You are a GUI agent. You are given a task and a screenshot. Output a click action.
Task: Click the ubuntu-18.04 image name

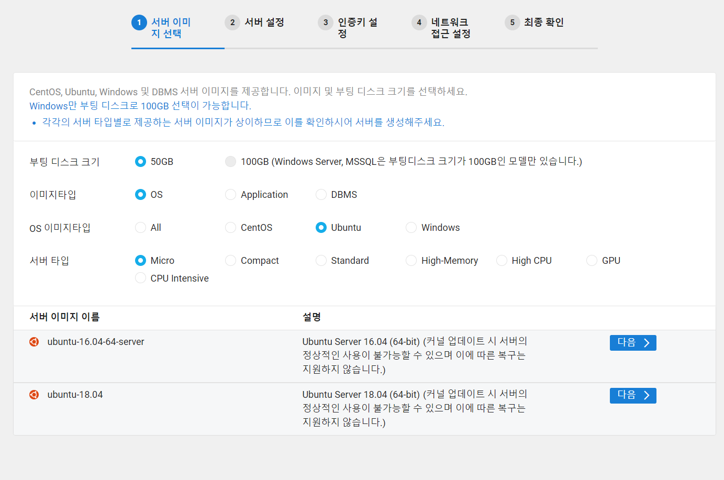(75, 395)
